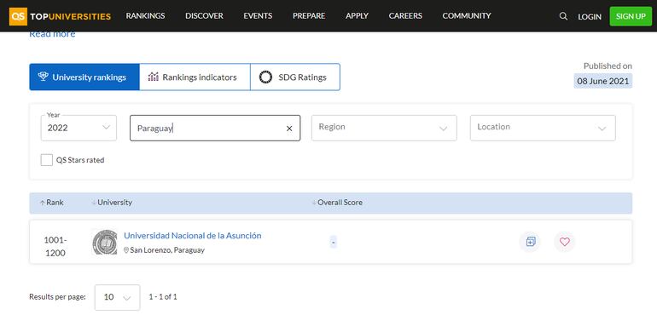Open the Careers menu
657x315 pixels.
[x=405, y=16]
